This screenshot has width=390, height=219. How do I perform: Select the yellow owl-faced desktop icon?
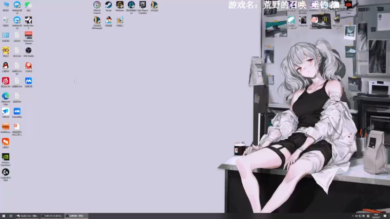point(6,52)
